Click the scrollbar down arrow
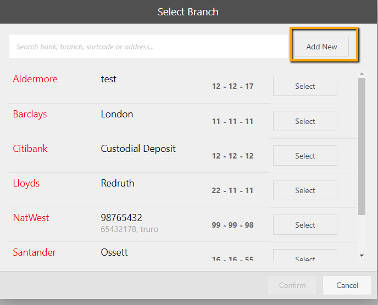 pos(362,256)
